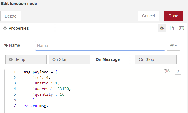Click the code minimap preview
The height and width of the screenshot is (113, 188).
[x=167, y=71]
